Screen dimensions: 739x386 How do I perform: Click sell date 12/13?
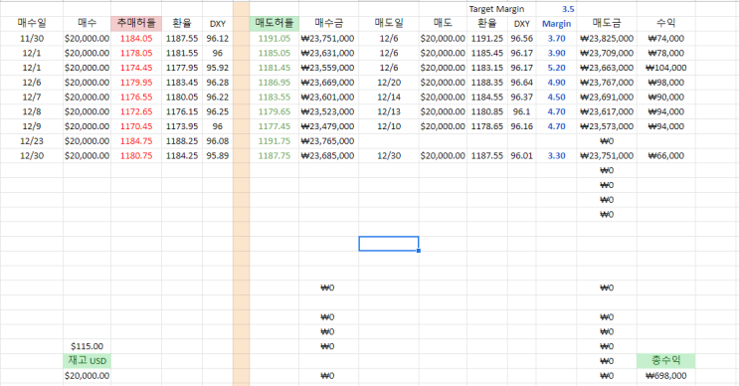click(389, 111)
